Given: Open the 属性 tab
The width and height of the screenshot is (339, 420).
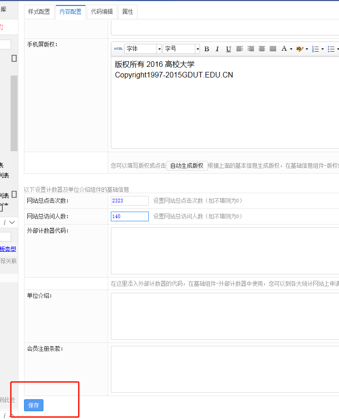Looking at the screenshot, I should 127,12.
